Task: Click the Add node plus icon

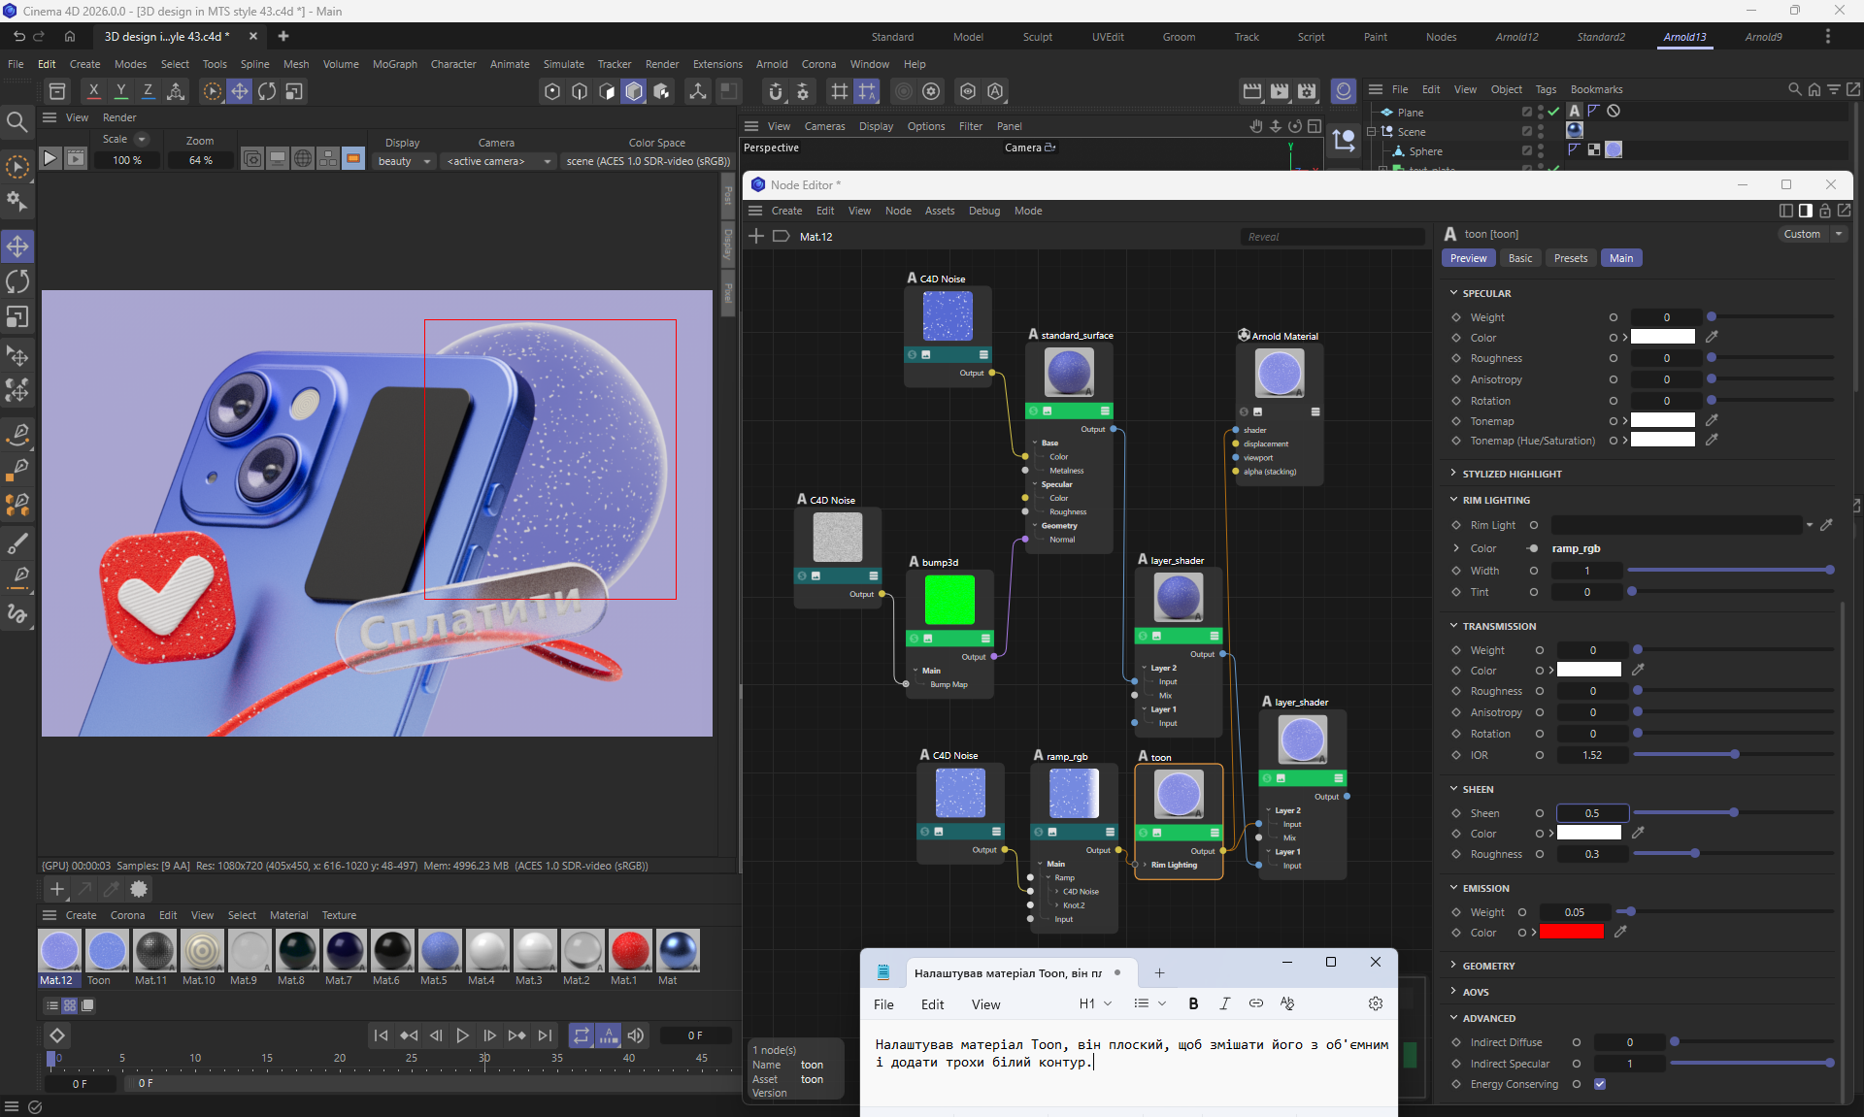Action: [757, 236]
